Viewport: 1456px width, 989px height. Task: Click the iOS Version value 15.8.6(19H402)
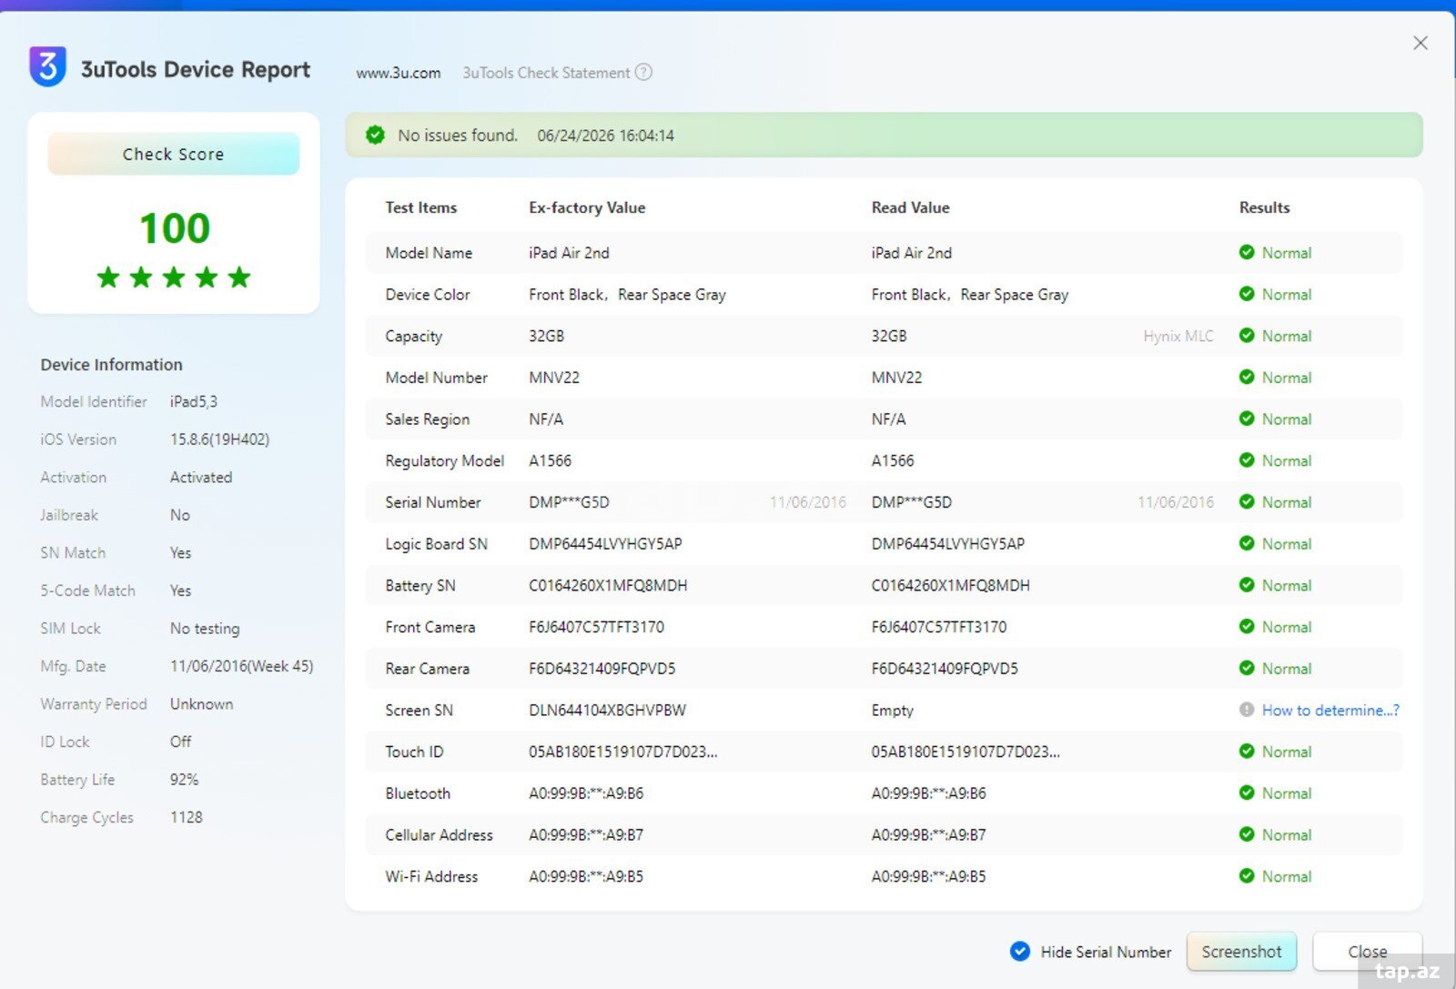coord(220,439)
